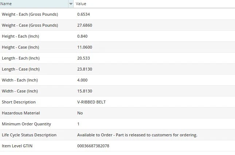Image resolution: width=235 pixels, height=155 pixels.
Task: Select the Length - Each (Inch) row
Action: click(20, 58)
